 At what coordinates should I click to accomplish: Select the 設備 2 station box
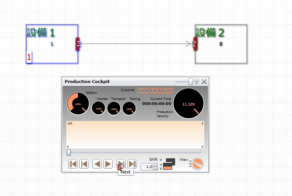coord(221,44)
